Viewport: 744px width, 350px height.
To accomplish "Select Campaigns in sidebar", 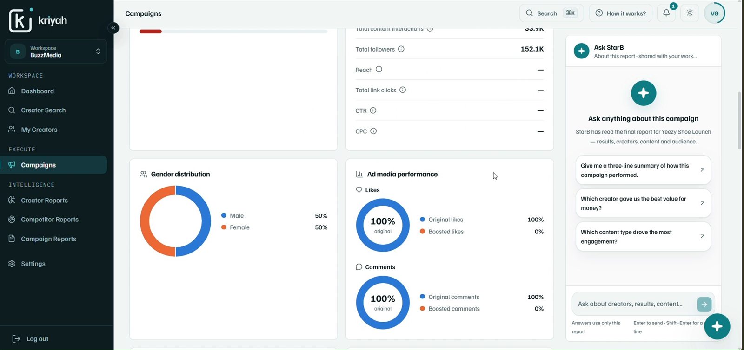I will click(x=53, y=165).
